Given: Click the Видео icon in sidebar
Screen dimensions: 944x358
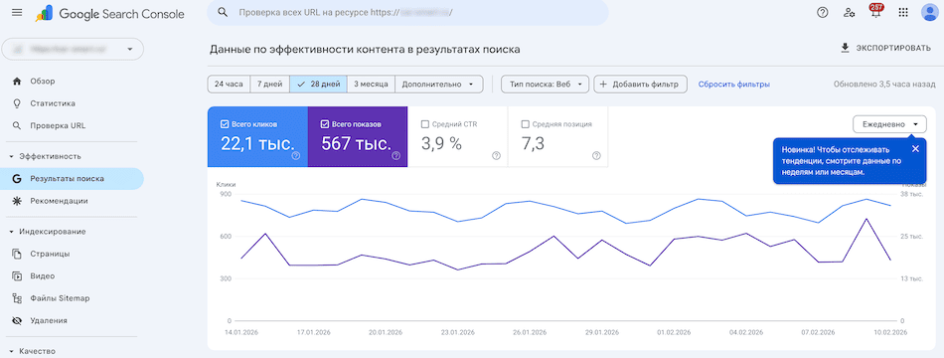Looking at the screenshot, I should (17, 276).
